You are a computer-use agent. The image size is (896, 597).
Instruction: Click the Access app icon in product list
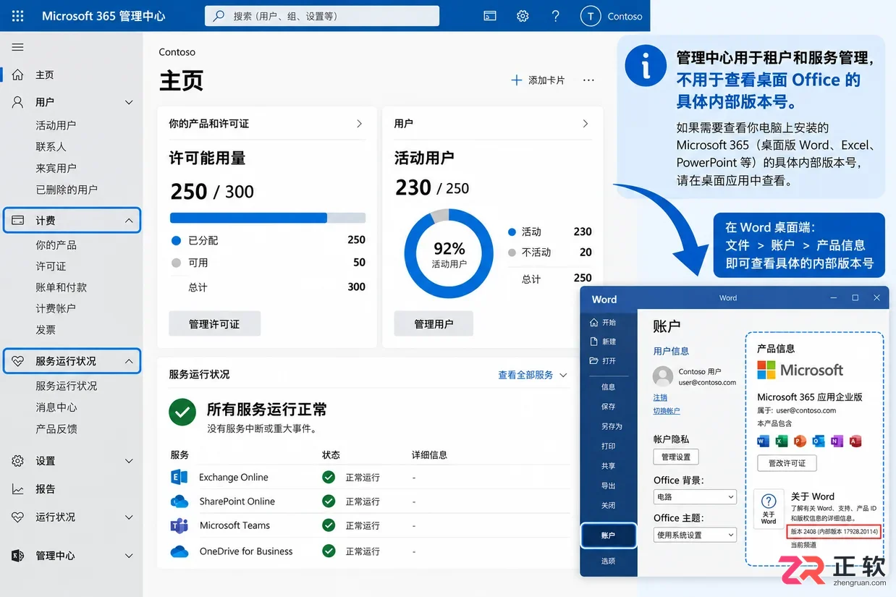(855, 441)
